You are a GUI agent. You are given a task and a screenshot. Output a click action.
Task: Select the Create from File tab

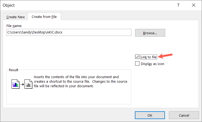pyautogui.click(x=44, y=17)
